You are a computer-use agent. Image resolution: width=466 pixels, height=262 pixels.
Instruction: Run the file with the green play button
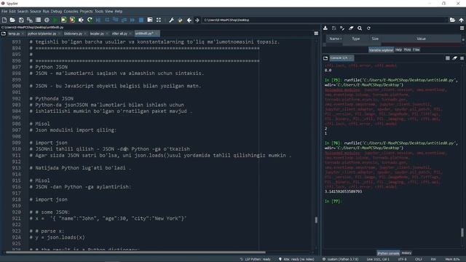click(x=55, y=20)
